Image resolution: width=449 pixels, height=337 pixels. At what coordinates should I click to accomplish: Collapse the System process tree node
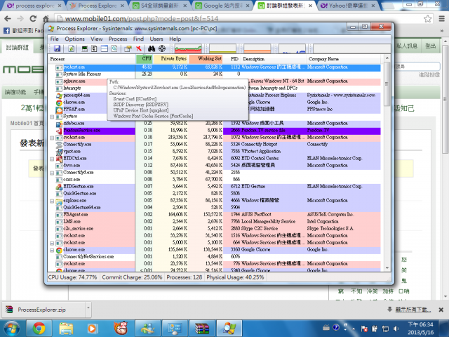point(52,117)
